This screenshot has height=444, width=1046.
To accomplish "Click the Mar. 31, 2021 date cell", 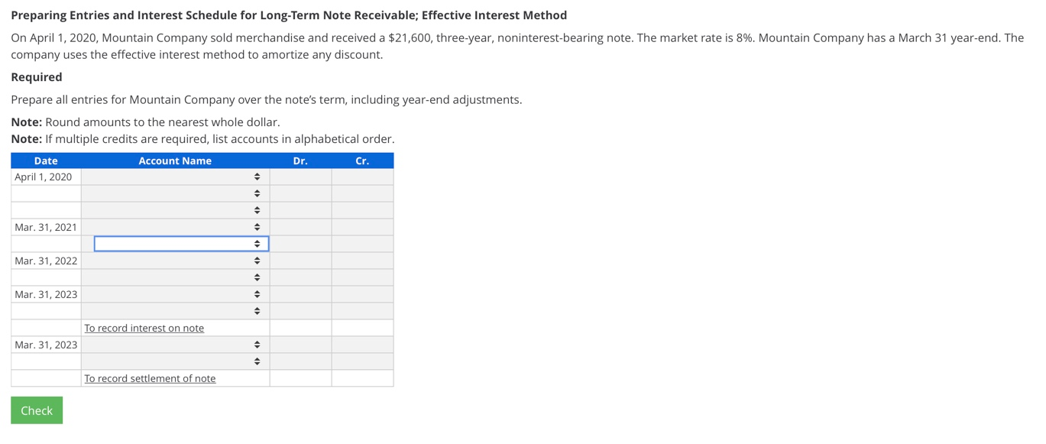I will 45,226.
